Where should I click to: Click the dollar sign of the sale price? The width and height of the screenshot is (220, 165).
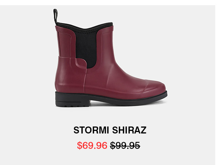[x=80, y=145]
